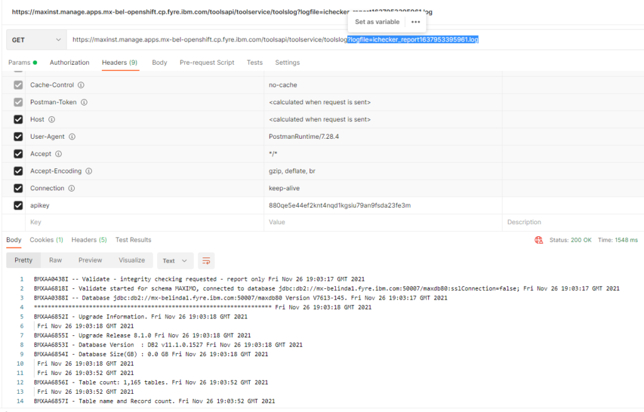Select the response Body tab
The width and height of the screenshot is (644, 412).
click(x=14, y=240)
